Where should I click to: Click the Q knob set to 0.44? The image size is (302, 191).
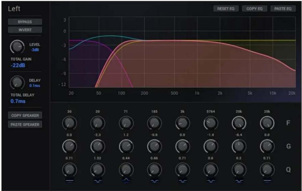tap(126, 170)
